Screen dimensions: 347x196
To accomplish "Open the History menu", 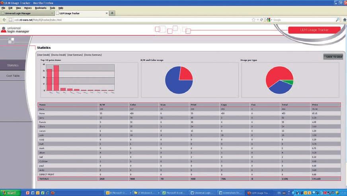I will point(28,8).
